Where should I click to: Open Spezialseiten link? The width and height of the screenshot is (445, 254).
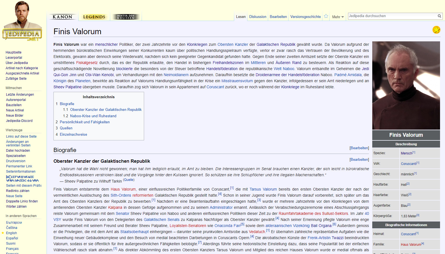pyautogui.click(x=16, y=156)
